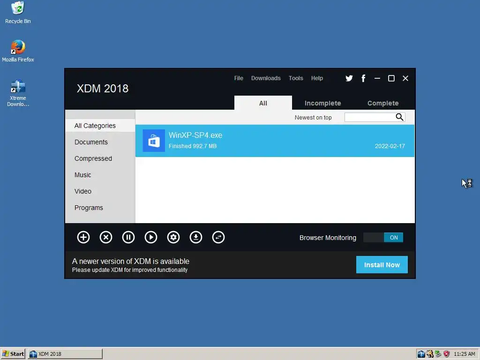The width and height of the screenshot is (480, 360).
Task: Click the red shield tray icon
Action: point(447,354)
